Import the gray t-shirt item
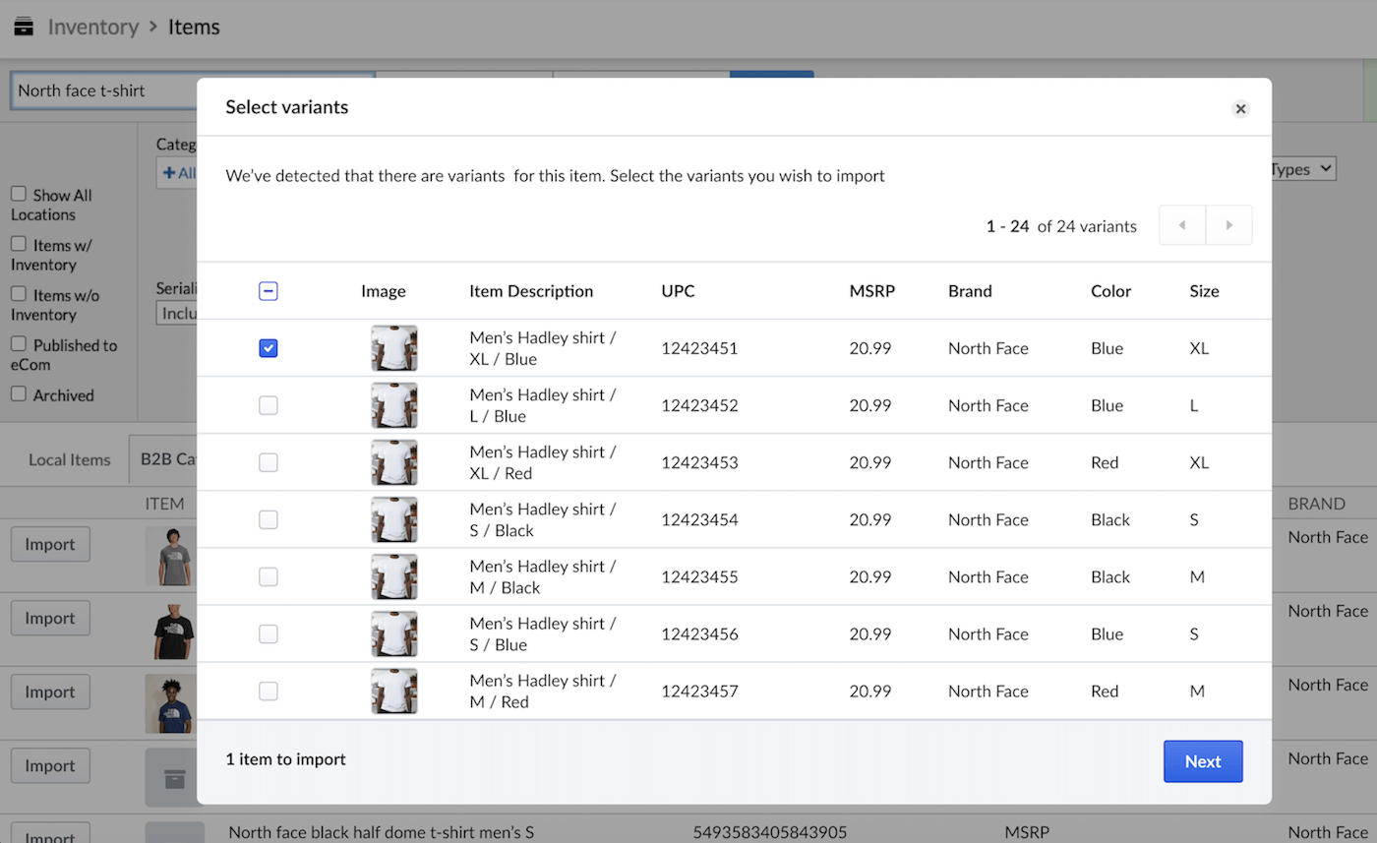This screenshot has width=1377, height=843. 50,544
